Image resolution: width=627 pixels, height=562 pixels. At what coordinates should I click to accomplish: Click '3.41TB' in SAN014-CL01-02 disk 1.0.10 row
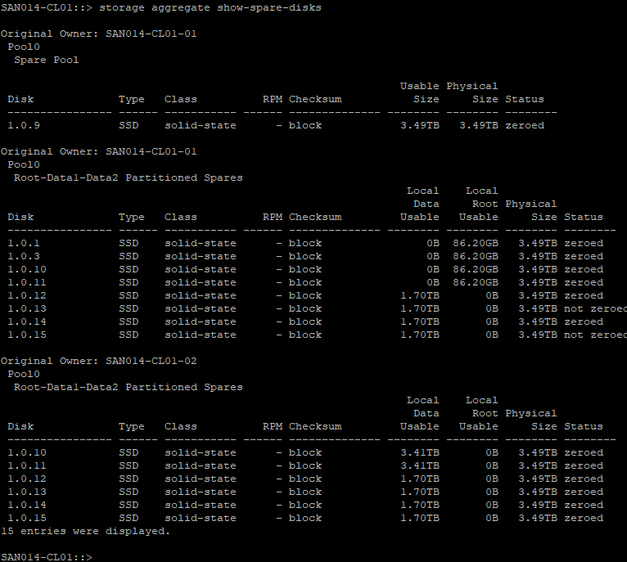tap(420, 452)
